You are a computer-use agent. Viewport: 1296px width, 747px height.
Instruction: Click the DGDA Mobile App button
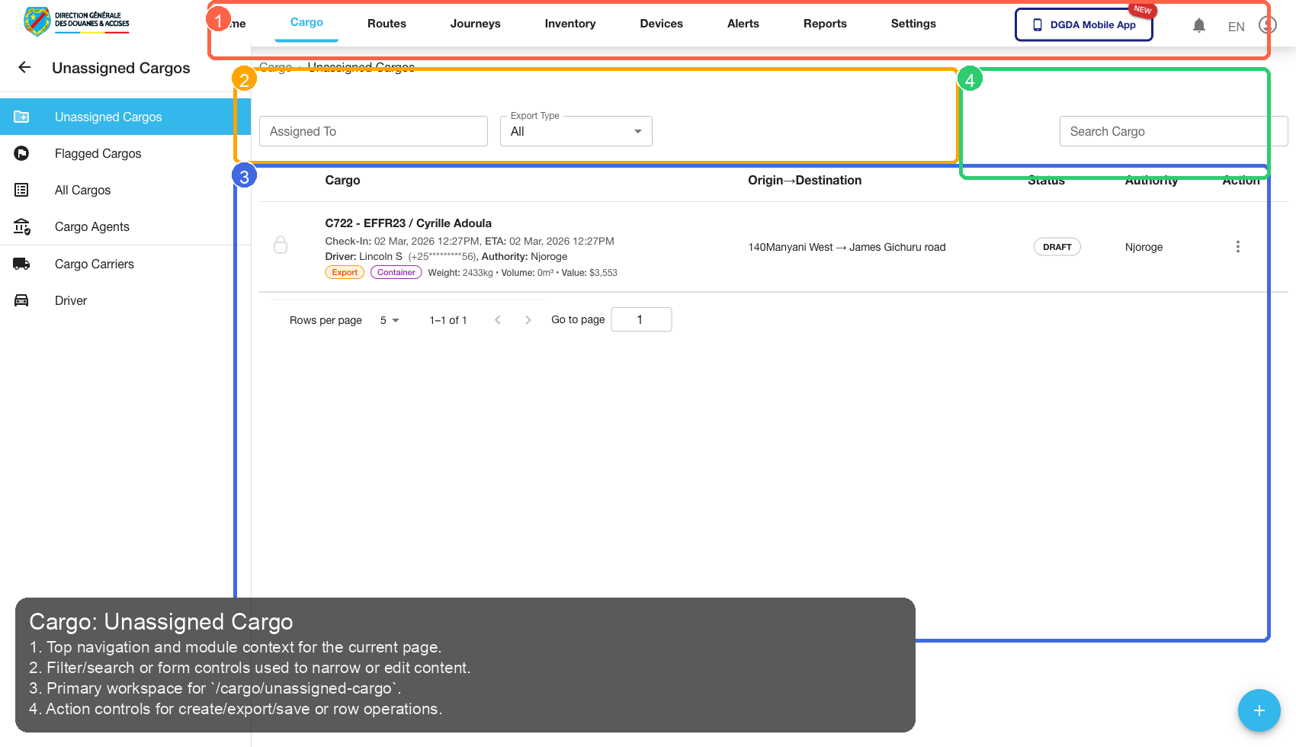(x=1083, y=24)
